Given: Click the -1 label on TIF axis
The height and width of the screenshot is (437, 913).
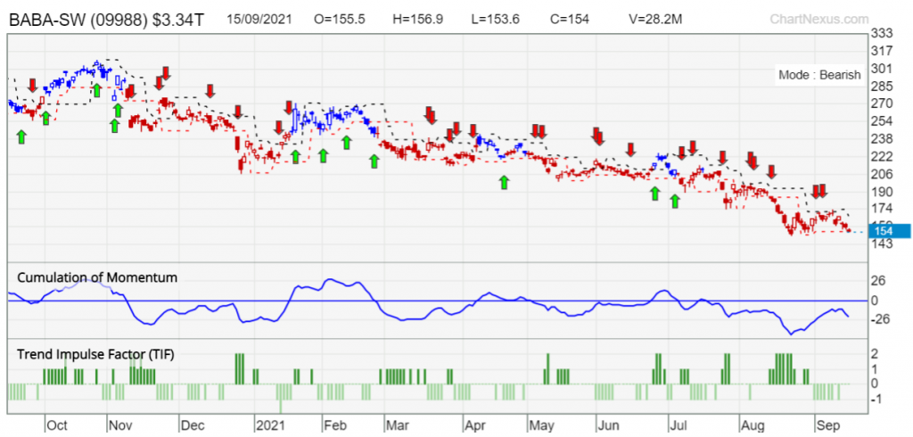Looking at the screenshot, I should (876, 400).
